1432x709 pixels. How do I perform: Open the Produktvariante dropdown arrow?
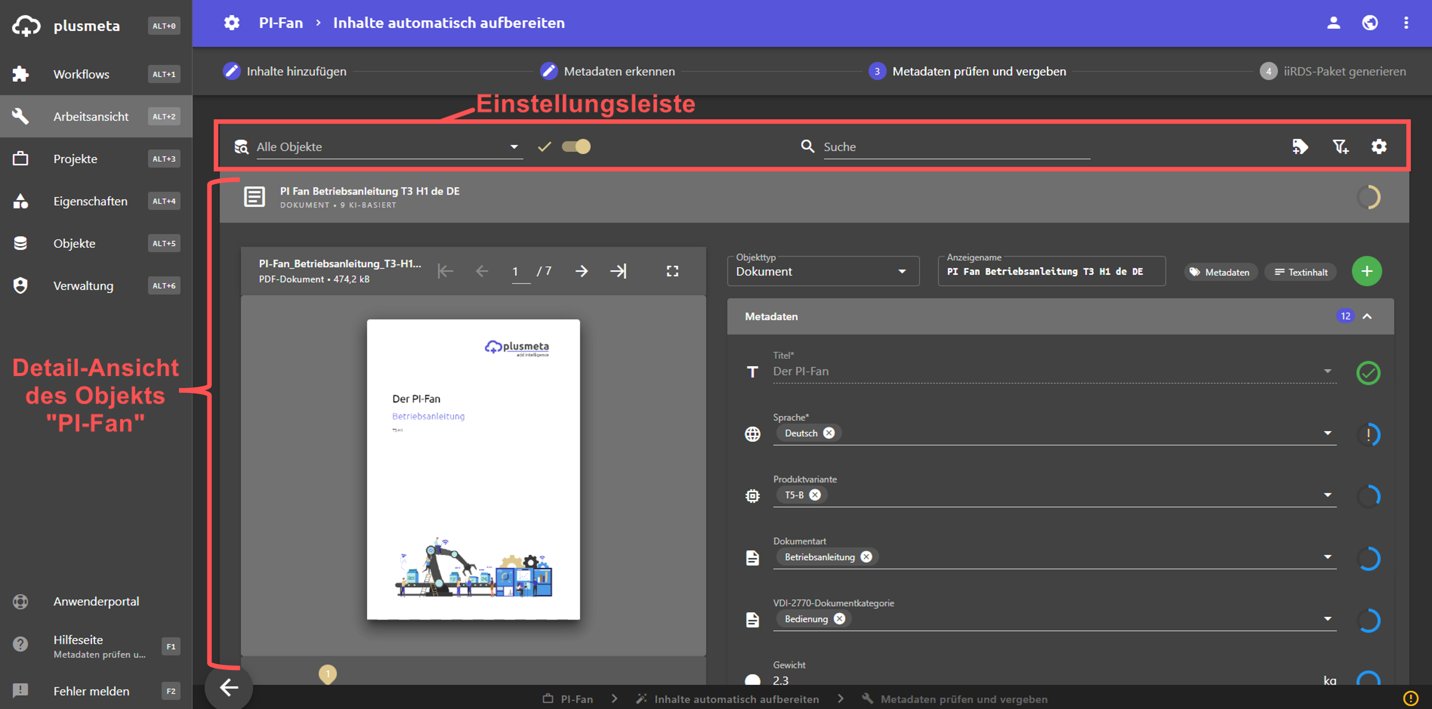1328,495
